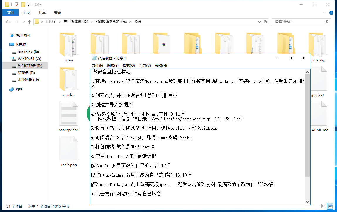337x212 pixels.
Task: Select the redis.php file
Action: [x=69, y=152]
